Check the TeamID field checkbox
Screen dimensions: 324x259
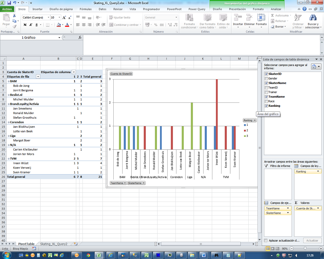[266, 87]
